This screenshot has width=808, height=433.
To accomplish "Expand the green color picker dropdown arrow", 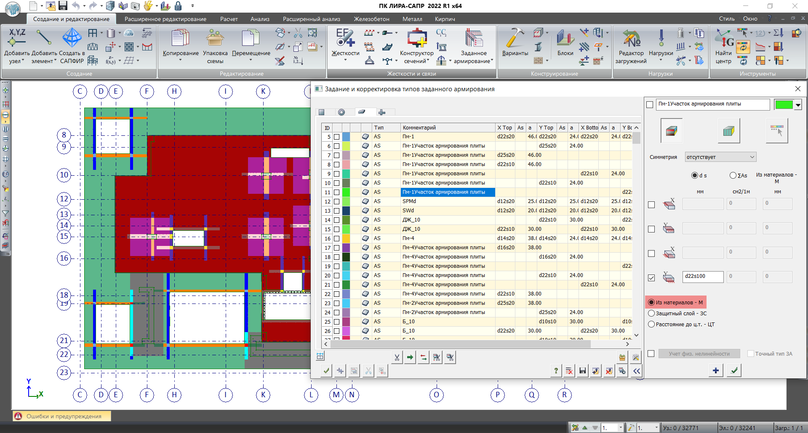I will click(798, 105).
